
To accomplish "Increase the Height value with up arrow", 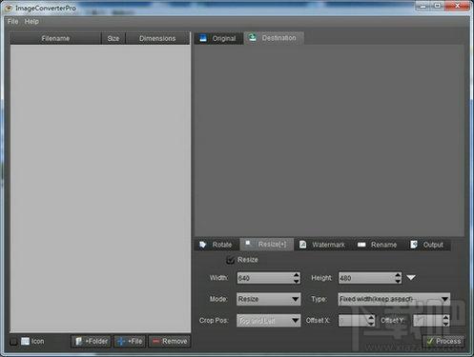I will (x=398, y=275).
